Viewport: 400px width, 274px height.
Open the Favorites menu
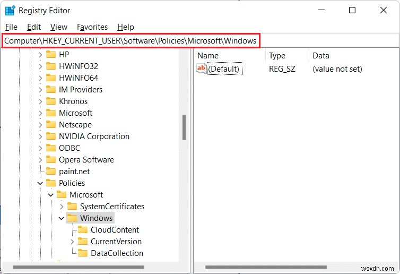(x=92, y=27)
